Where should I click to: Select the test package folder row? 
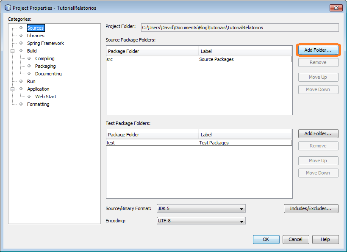[x=153, y=143]
